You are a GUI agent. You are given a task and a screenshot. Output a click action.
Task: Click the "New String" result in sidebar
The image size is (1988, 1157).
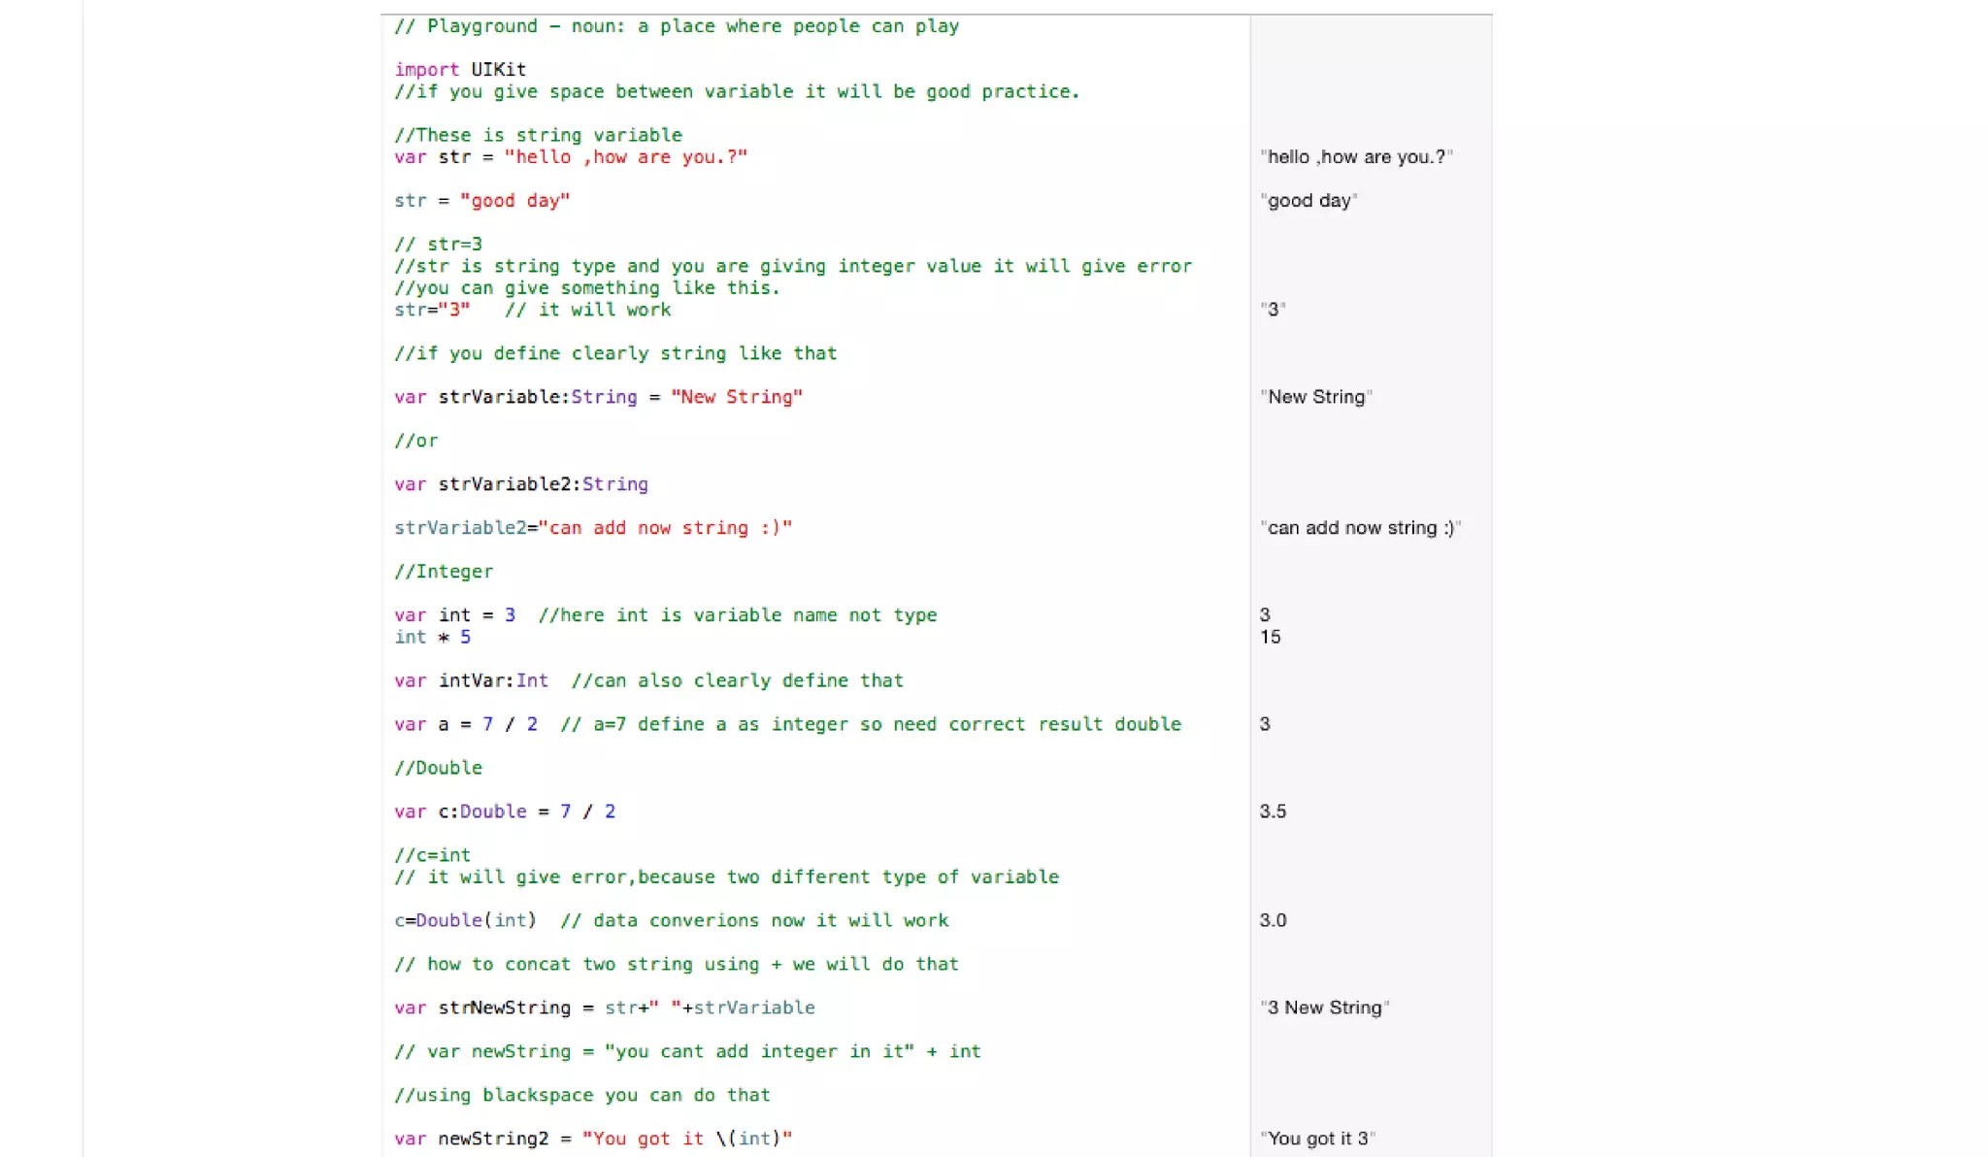tap(1315, 397)
